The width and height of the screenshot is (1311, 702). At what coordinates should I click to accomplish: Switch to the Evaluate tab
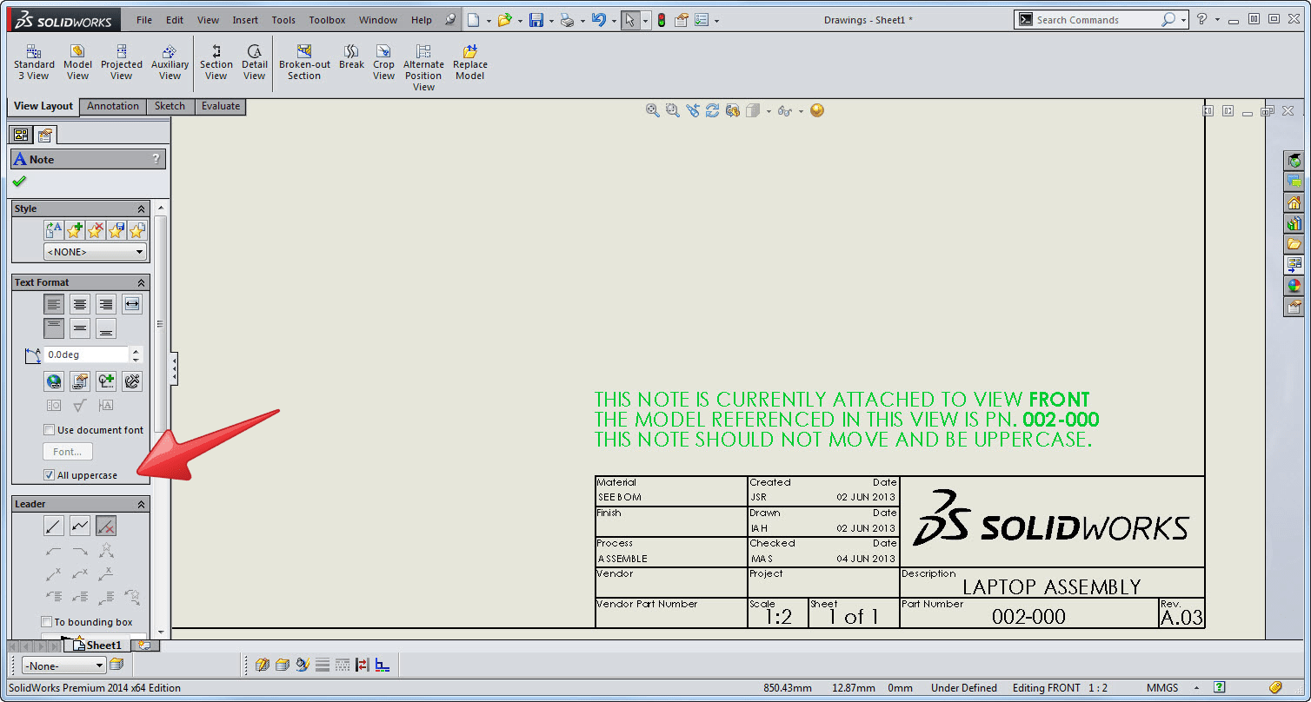point(221,107)
